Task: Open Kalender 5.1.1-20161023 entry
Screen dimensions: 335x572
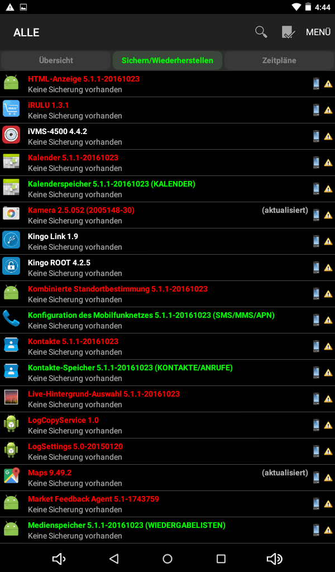Action: coord(167,163)
